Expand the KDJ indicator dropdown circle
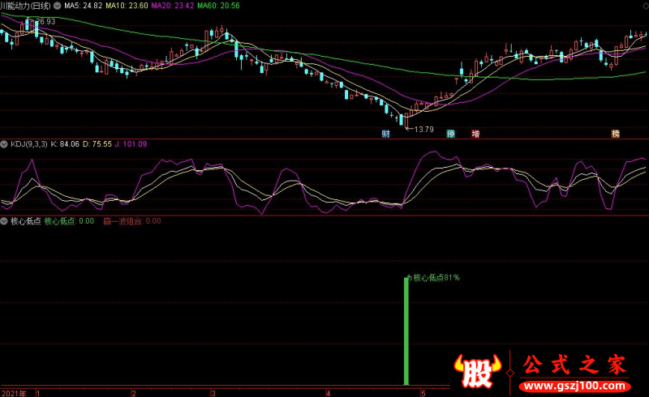The height and width of the screenshot is (397, 649). point(4,144)
